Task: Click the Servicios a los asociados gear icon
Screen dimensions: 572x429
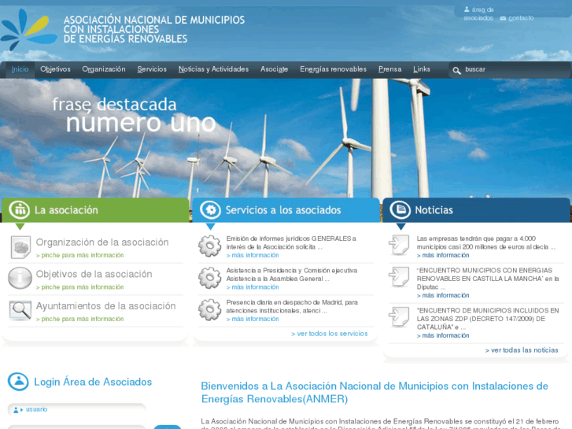Action: click(x=210, y=210)
